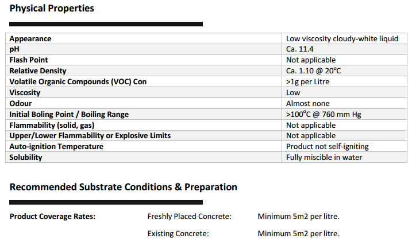Select Fully miscible in water text

pyautogui.click(x=324, y=158)
